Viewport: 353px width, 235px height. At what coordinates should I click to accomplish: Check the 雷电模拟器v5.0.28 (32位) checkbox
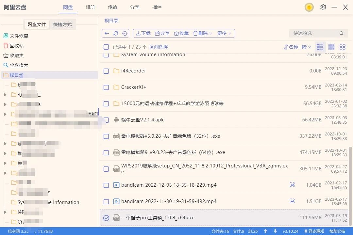pyautogui.click(x=106, y=136)
